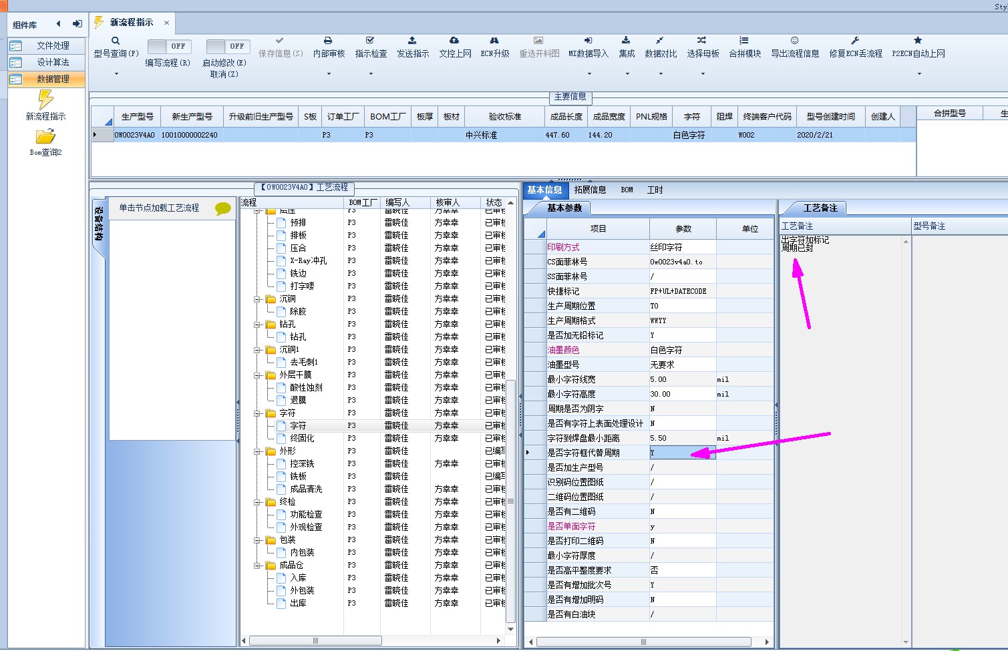Open 选择母板 dropdown arrow
This screenshot has height=651, width=1008.
point(703,73)
